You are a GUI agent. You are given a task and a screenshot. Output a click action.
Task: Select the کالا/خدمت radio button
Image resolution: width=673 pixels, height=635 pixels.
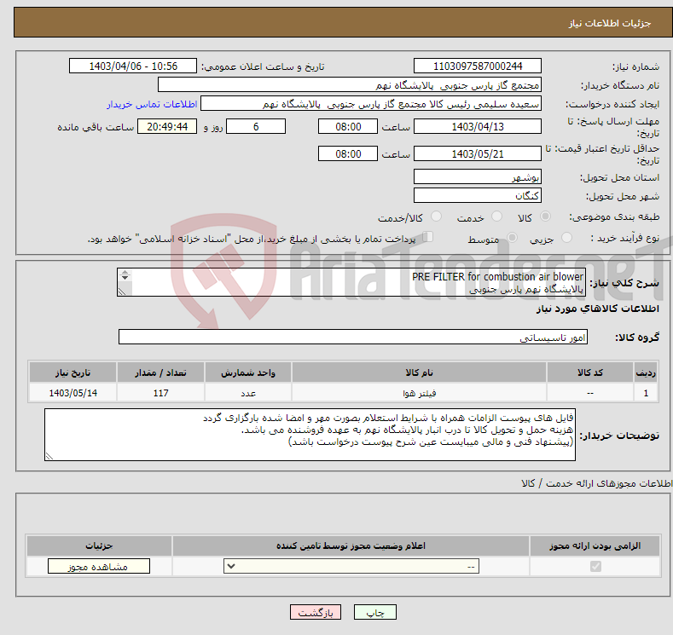coord(436,216)
